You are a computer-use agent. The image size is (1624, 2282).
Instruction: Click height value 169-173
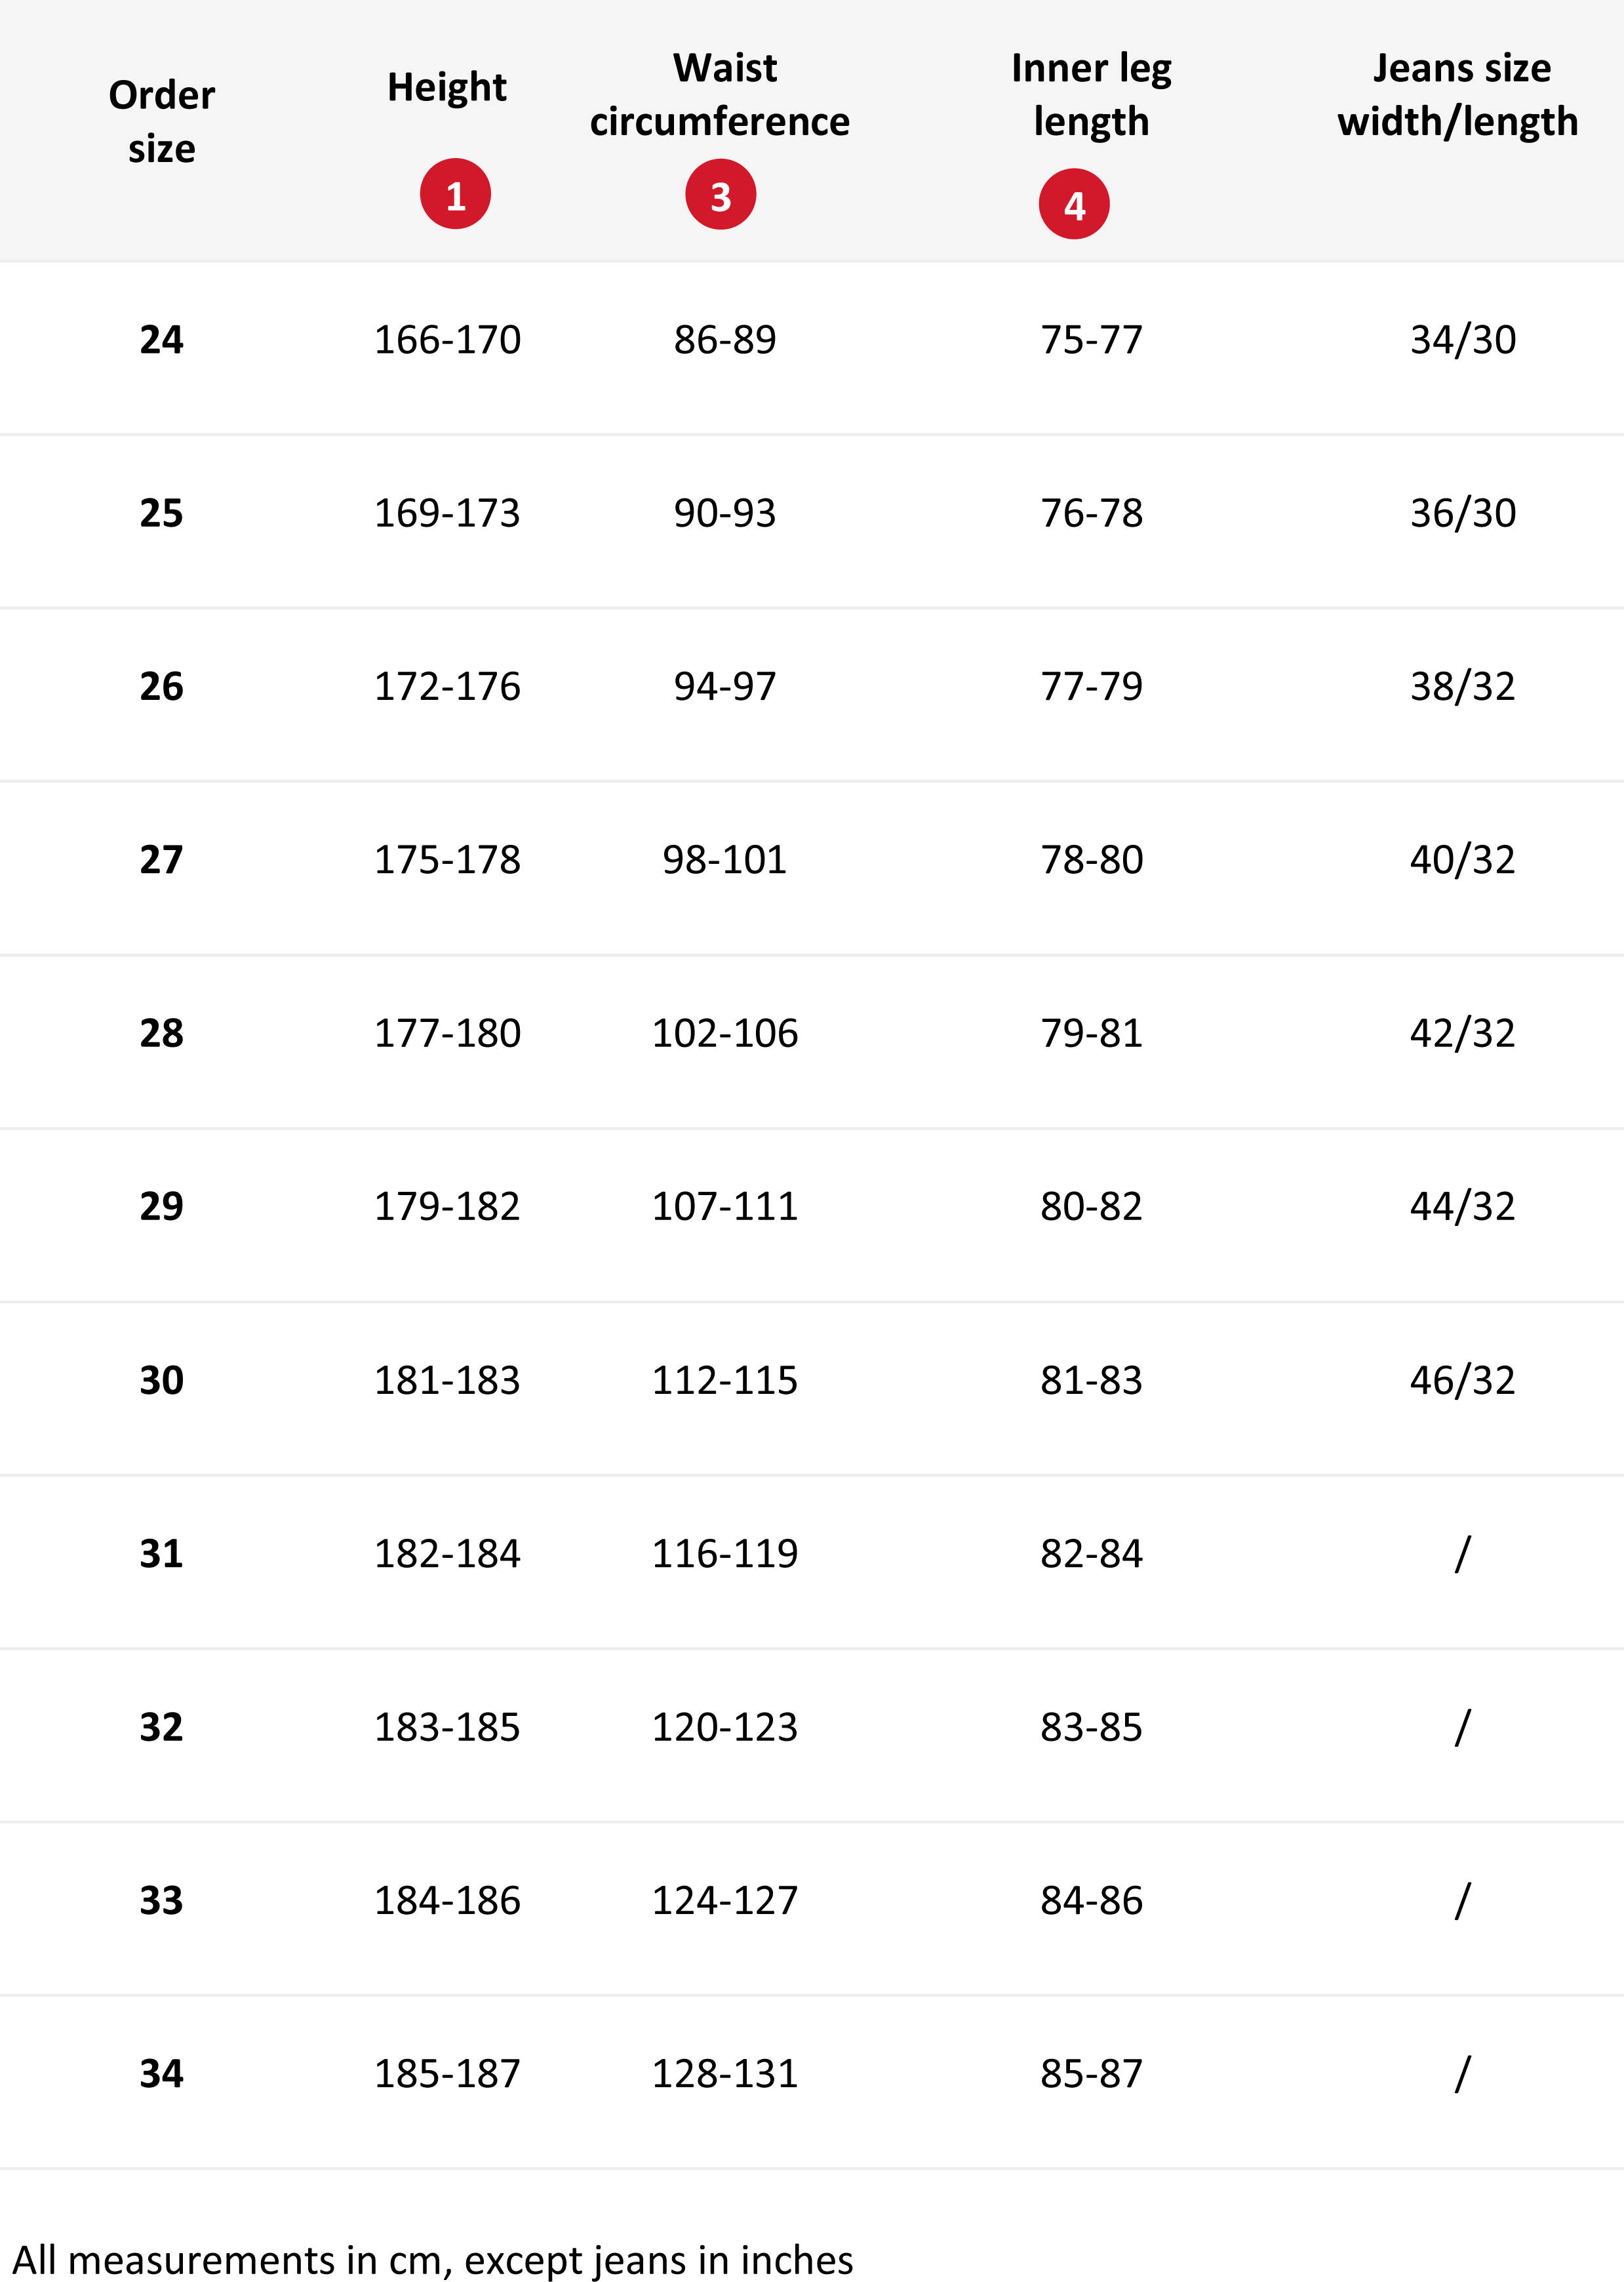click(x=447, y=513)
